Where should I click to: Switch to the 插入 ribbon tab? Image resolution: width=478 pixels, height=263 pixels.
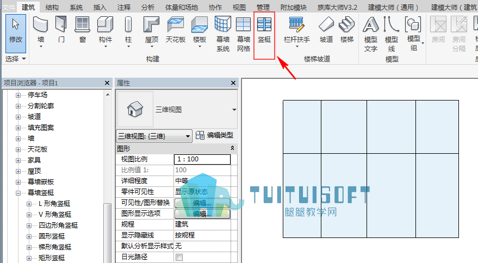(100, 7)
